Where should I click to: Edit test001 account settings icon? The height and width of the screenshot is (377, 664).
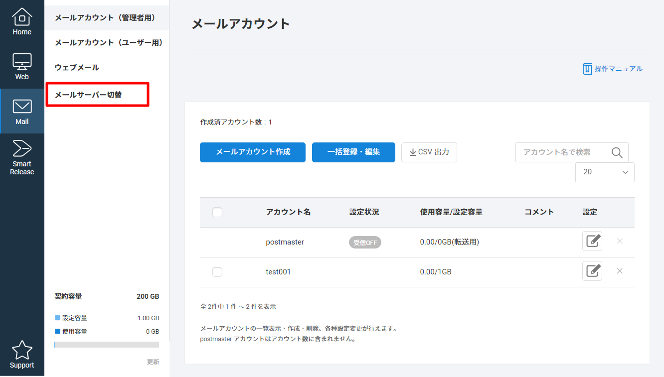[x=592, y=271]
